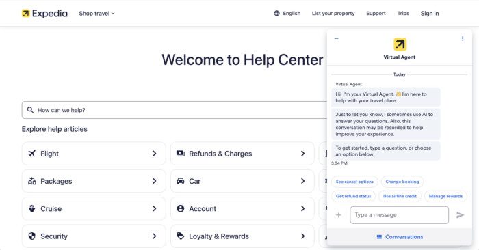Open the Shop travel dropdown
Viewport: 479px width, 250px height.
[96, 14]
